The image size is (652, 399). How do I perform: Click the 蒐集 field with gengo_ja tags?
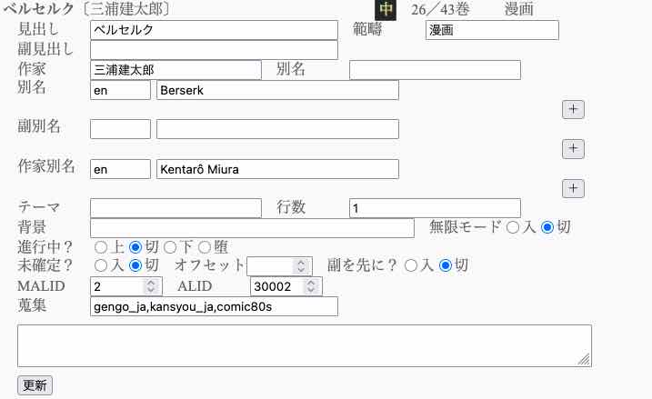tap(214, 306)
